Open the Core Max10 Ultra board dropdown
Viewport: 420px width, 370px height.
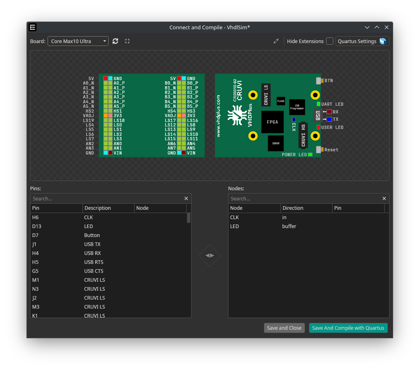(78, 41)
